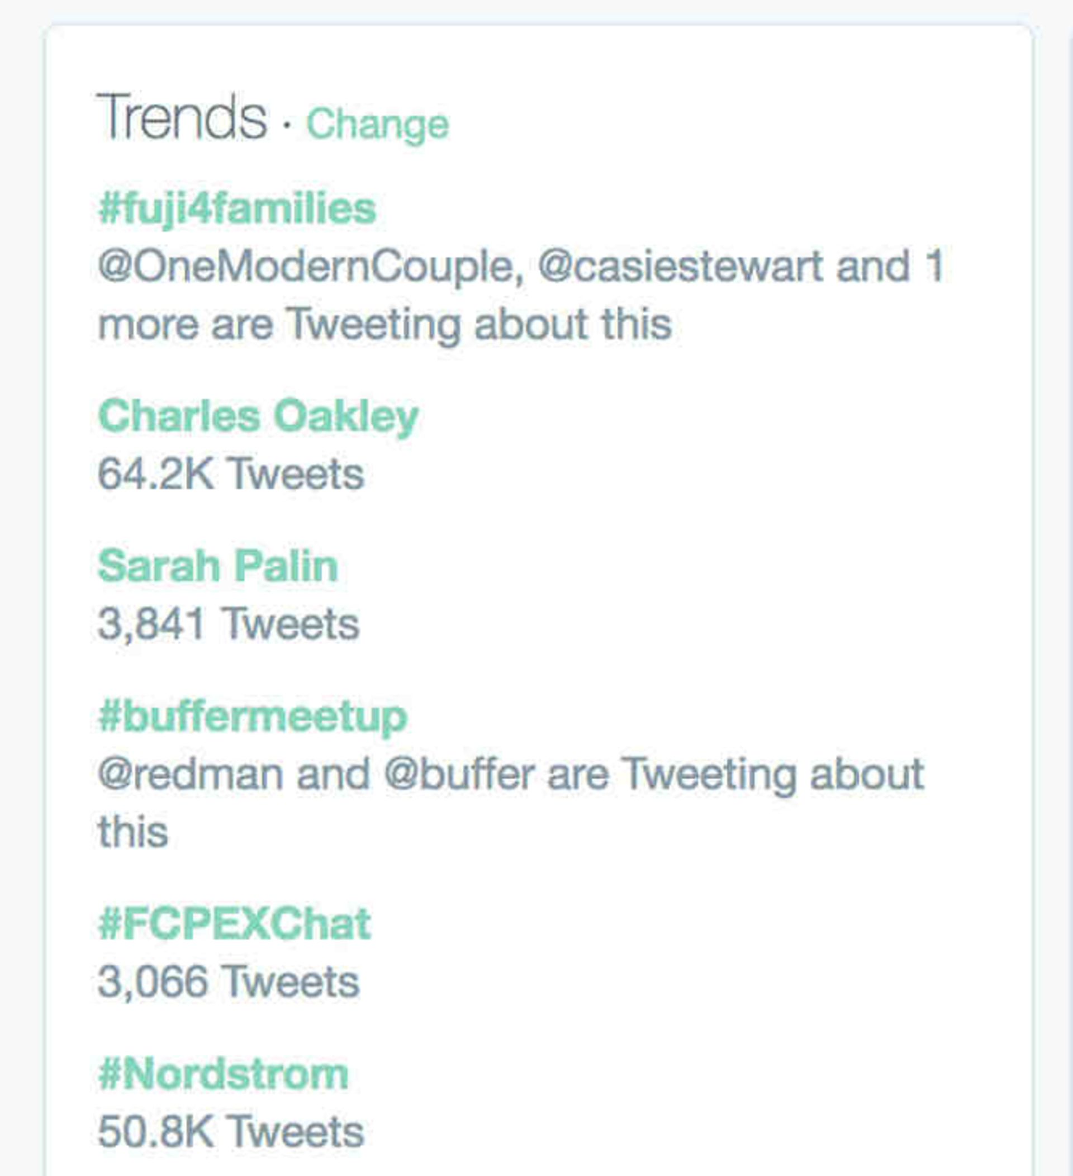Click the 3,066 Tweets count
The height and width of the screenshot is (1176, 1073).
(x=229, y=981)
